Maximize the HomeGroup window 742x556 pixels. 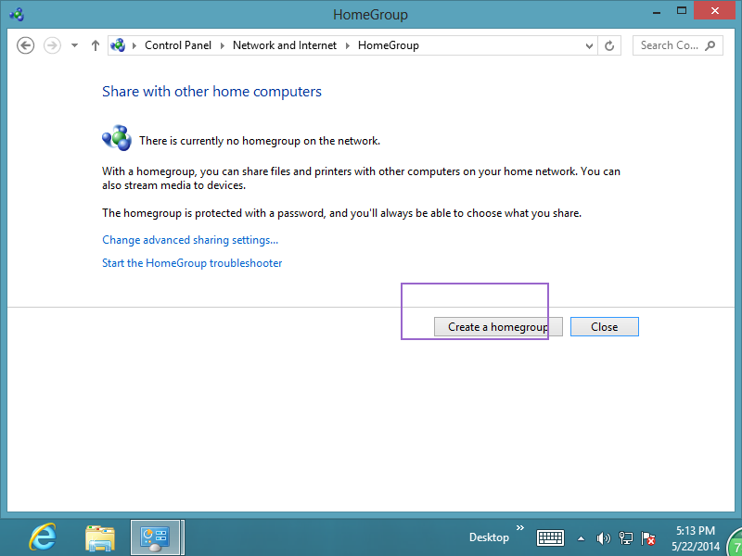tap(682, 10)
